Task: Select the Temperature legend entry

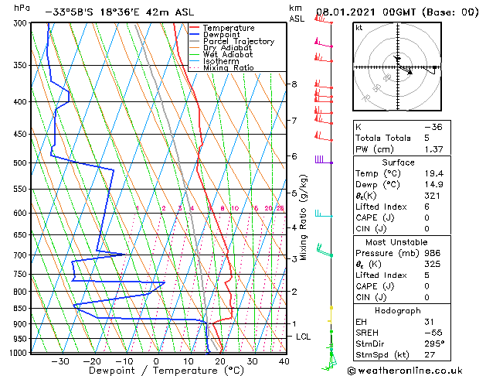Action: (x=228, y=28)
